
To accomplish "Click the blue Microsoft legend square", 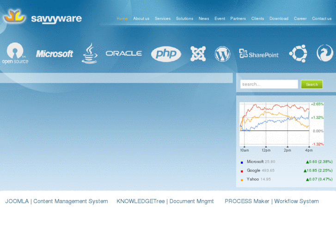I will click(x=242, y=163).
